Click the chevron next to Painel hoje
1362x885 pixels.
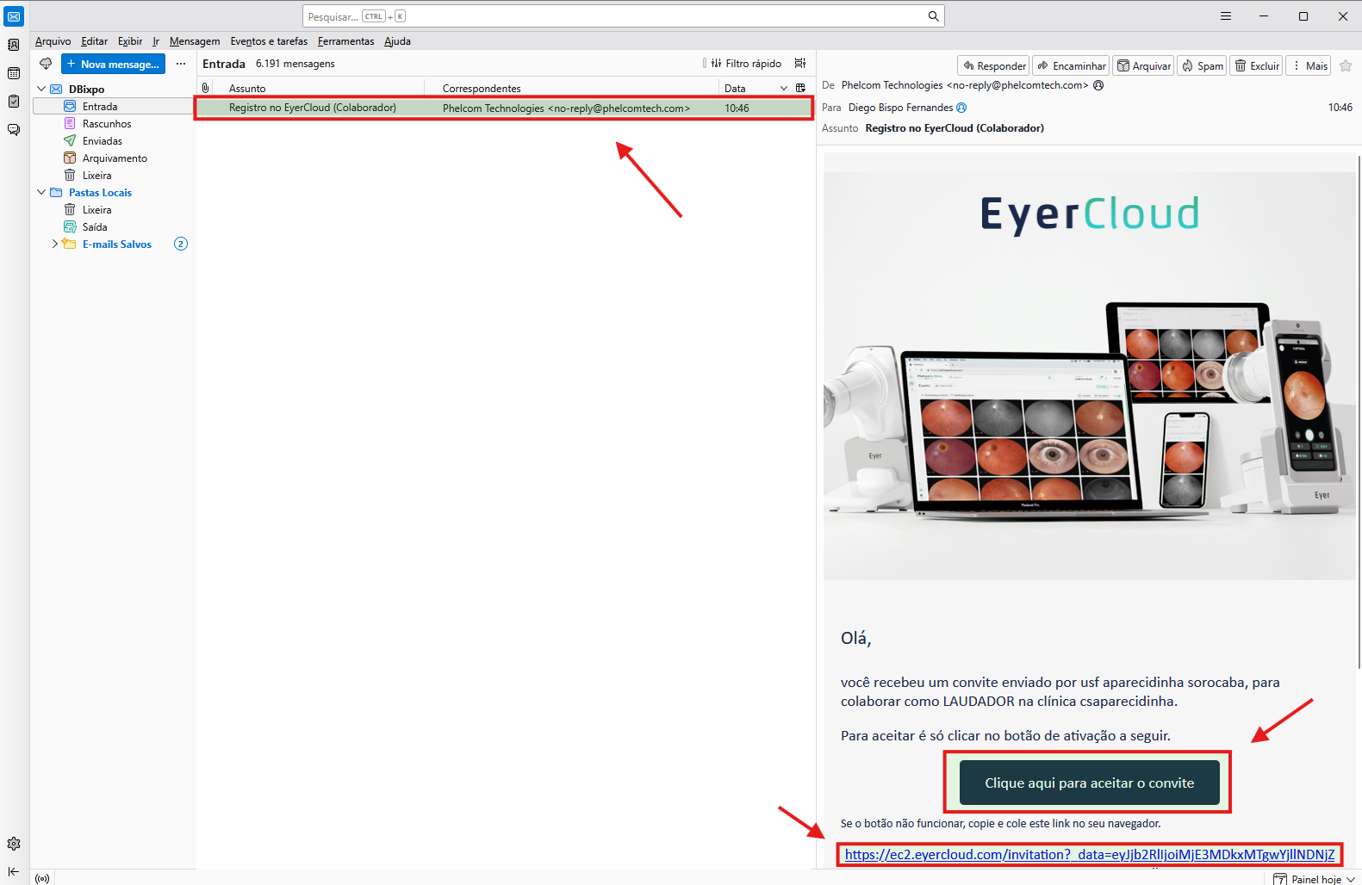click(x=1351, y=879)
